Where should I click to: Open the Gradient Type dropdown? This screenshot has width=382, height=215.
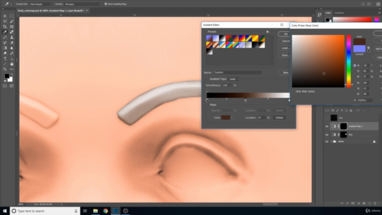(x=233, y=79)
